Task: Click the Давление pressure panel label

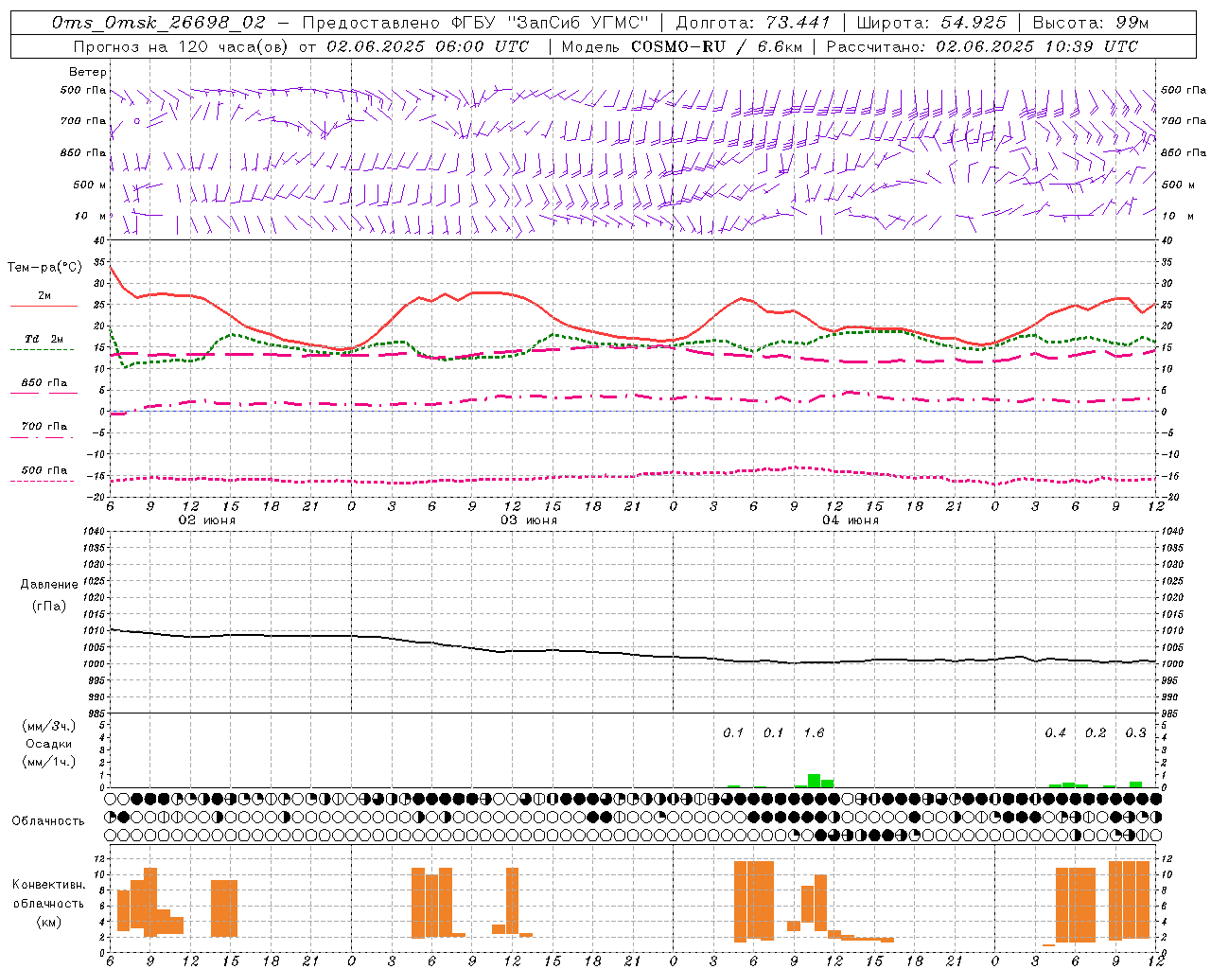Action: click(x=49, y=585)
